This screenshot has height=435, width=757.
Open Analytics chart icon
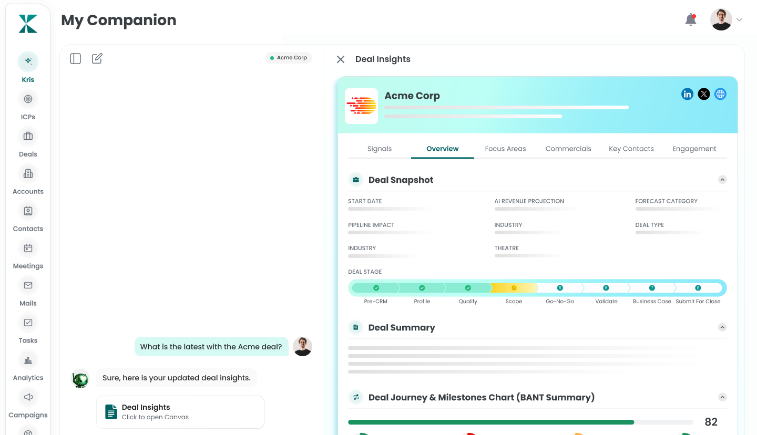[28, 360]
